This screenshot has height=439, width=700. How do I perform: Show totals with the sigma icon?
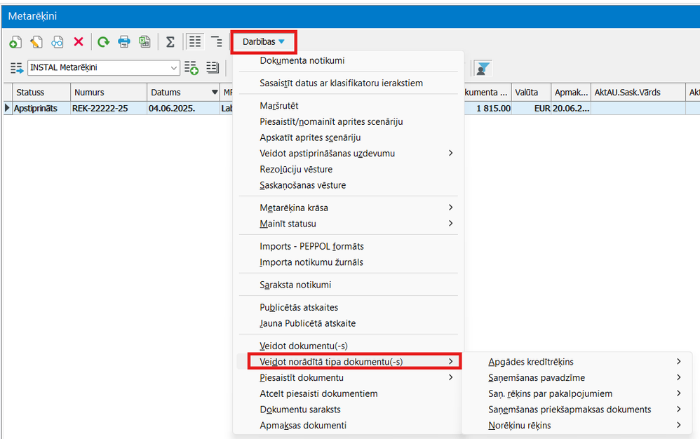[x=170, y=42]
